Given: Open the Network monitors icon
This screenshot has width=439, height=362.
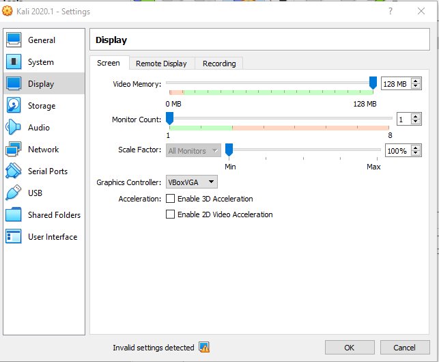Looking at the screenshot, I should click(14, 149).
